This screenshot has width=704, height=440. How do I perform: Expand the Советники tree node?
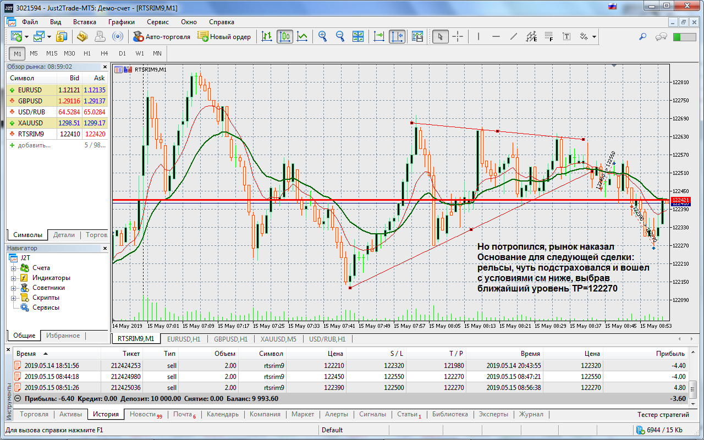click(13, 288)
